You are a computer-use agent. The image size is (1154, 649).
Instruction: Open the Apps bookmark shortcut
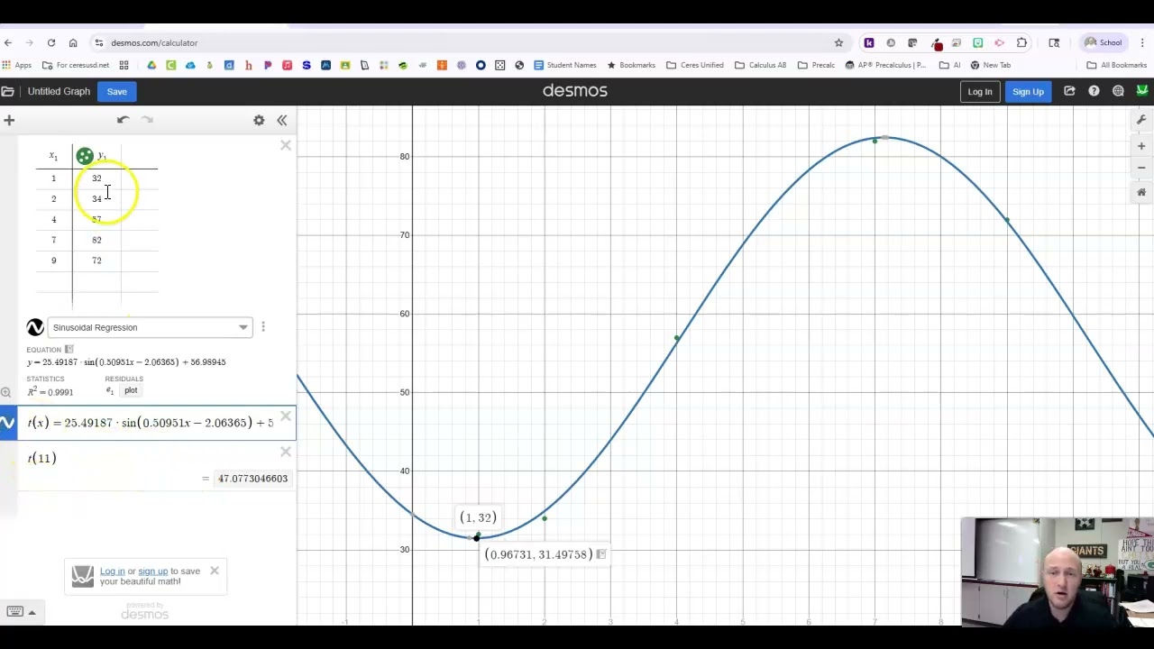click(x=17, y=65)
